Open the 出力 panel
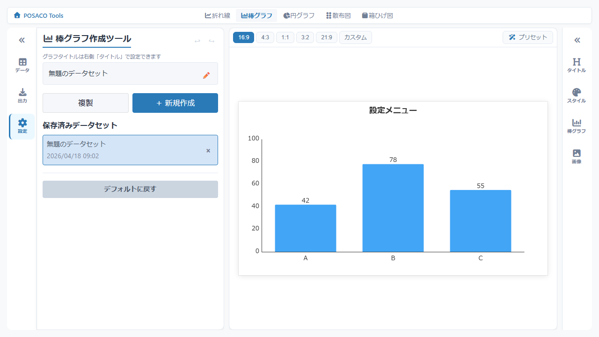 coord(22,95)
